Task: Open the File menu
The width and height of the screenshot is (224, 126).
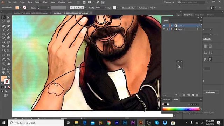Action: 9,2
